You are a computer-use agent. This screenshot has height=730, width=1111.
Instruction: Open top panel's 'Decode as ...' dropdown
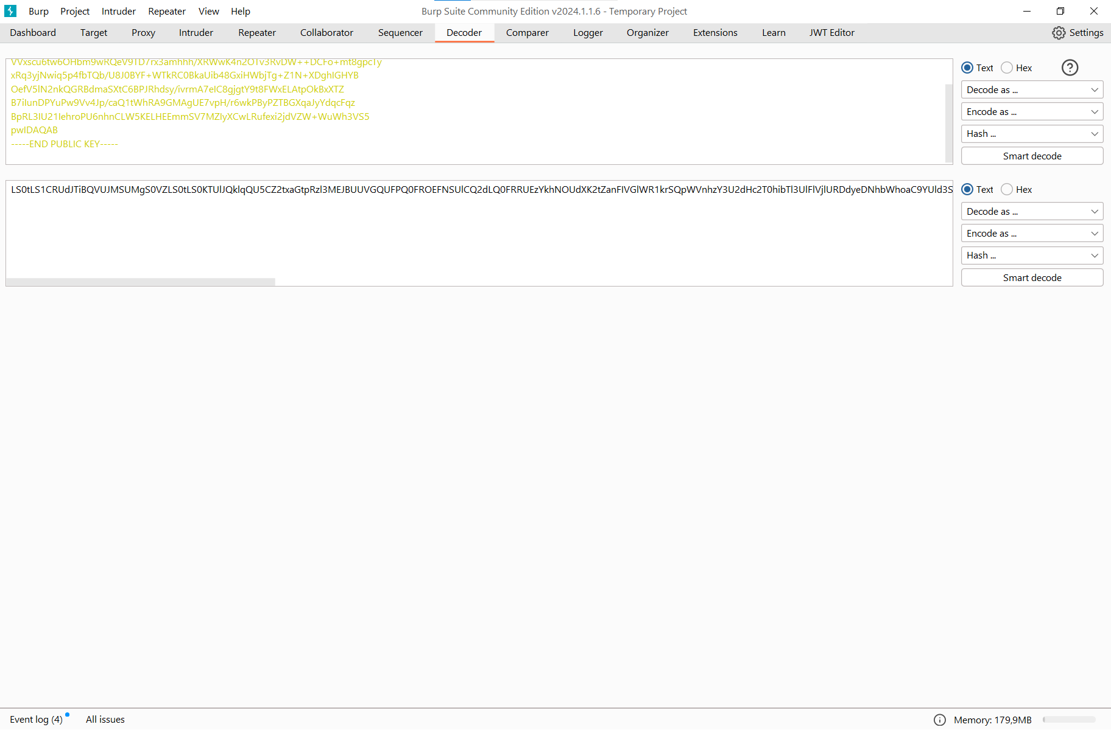pyautogui.click(x=1032, y=89)
